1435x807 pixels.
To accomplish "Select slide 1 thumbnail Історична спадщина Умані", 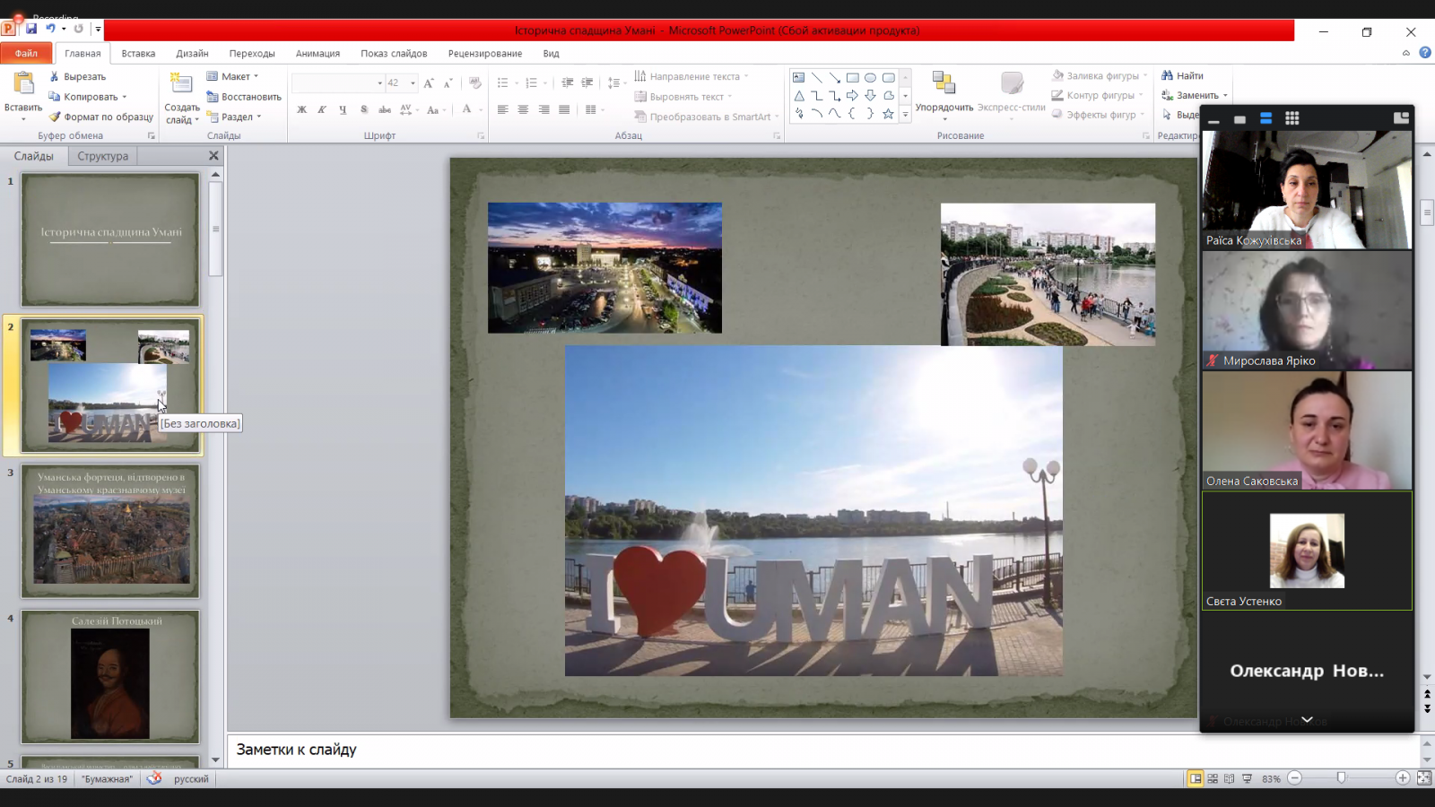I will pyautogui.click(x=110, y=239).
